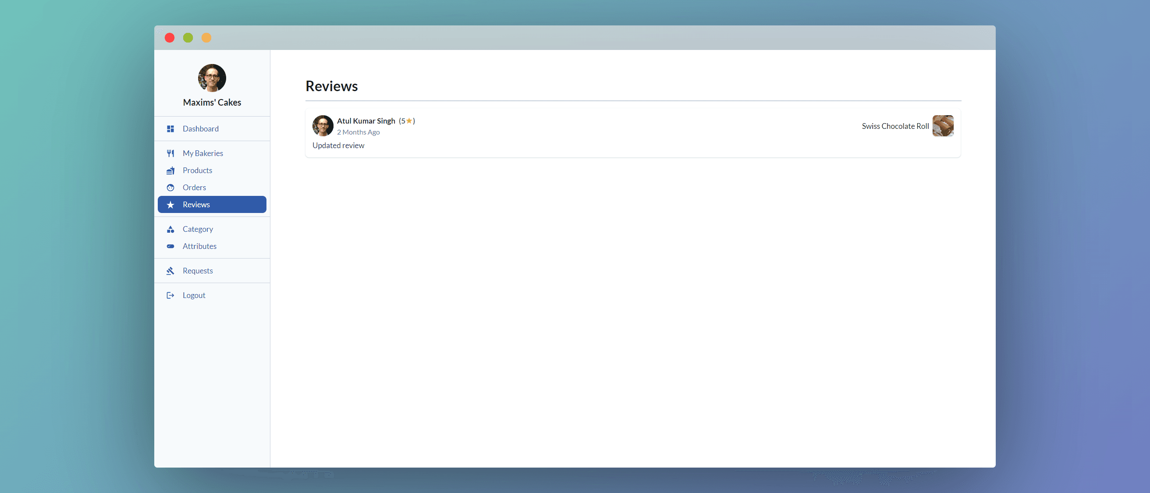Click the Products sidebar icon
The width and height of the screenshot is (1150, 493).
tap(170, 170)
